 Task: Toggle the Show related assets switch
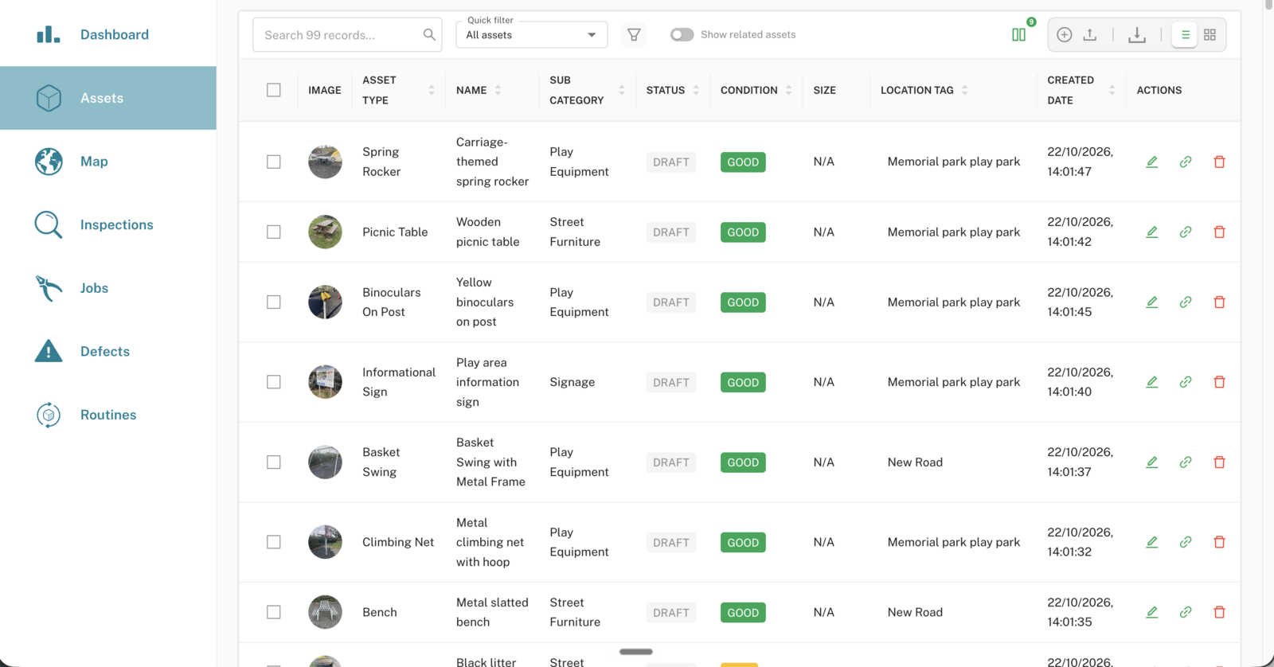click(x=682, y=34)
